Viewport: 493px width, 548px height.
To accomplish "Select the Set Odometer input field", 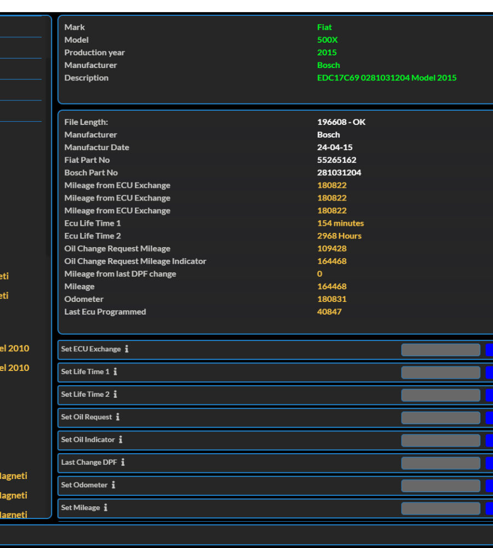I will 440,486.
